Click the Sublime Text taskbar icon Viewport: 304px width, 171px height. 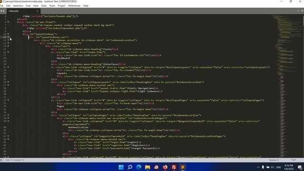(x=182, y=167)
